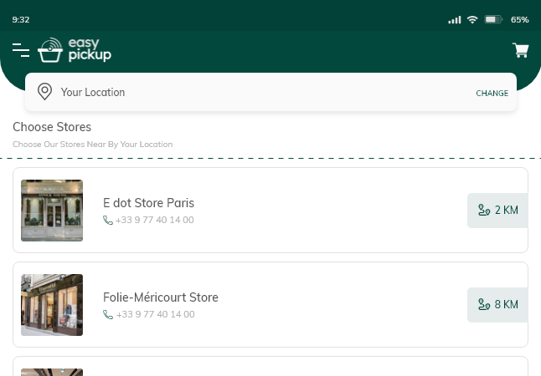Open Folie-Méricourt Store storefront photo
The height and width of the screenshot is (376, 541).
pyautogui.click(x=52, y=305)
